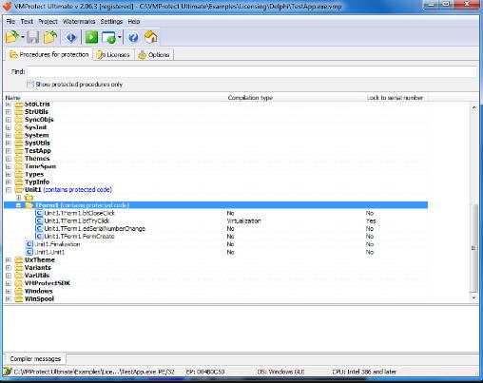This screenshot has height=383, width=483.
Task: Open help via the blue question icon
Action: click(x=133, y=37)
